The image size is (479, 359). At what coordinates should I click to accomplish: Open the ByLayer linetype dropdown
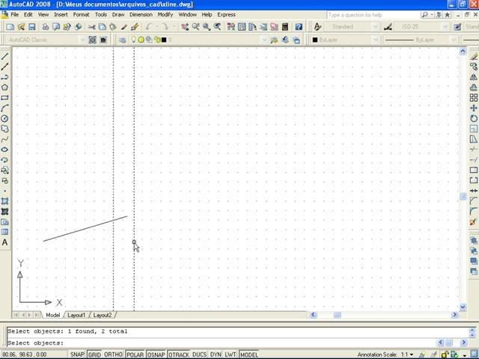coord(454,40)
